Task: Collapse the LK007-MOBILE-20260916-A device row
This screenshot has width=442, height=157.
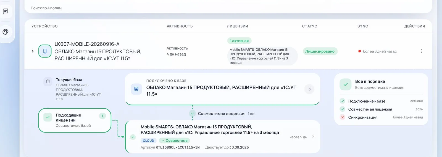Action: click(33, 51)
